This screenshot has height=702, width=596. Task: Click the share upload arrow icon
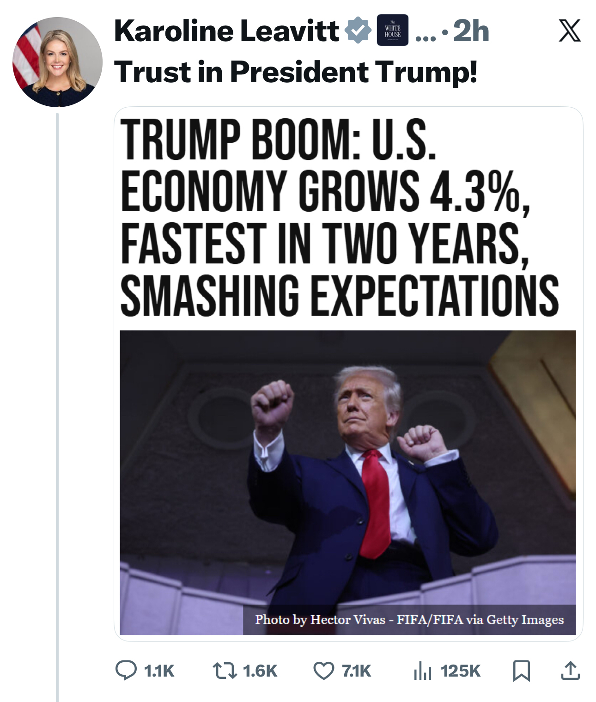570,671
